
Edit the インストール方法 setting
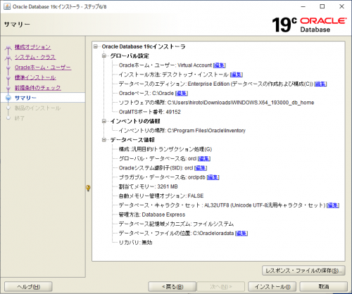[237, 75]
